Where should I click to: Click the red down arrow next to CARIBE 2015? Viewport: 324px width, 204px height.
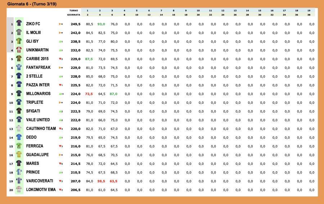click(61, 59)
